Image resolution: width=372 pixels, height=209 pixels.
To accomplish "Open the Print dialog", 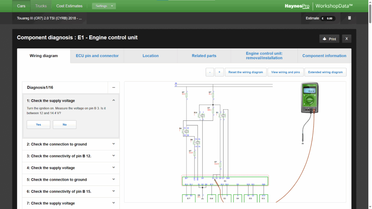I will (329, 38).
